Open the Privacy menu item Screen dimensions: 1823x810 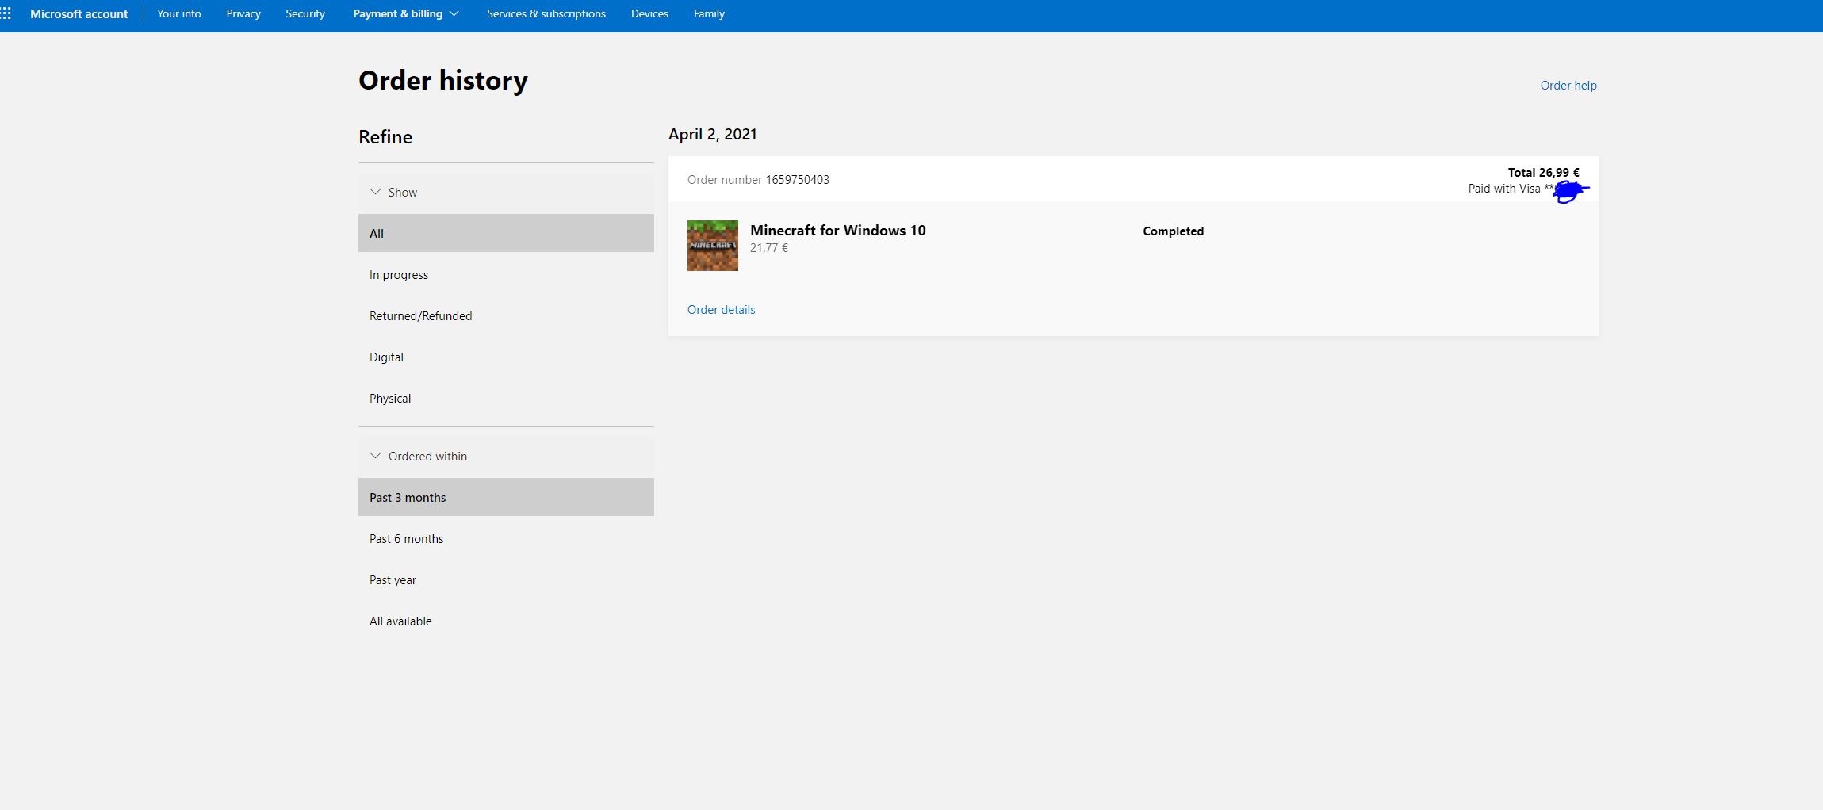coord(243,13)
